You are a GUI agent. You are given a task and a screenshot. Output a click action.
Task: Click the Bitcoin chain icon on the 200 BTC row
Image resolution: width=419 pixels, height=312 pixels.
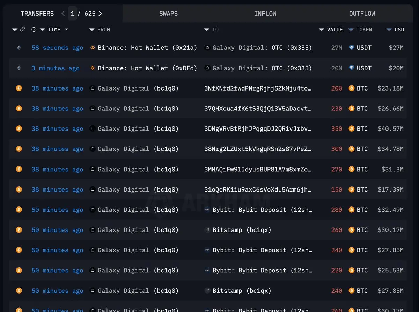tap(19, 88)
